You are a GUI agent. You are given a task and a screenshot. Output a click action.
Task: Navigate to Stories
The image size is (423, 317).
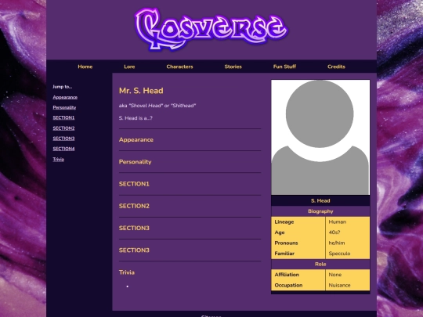point(233,67)
